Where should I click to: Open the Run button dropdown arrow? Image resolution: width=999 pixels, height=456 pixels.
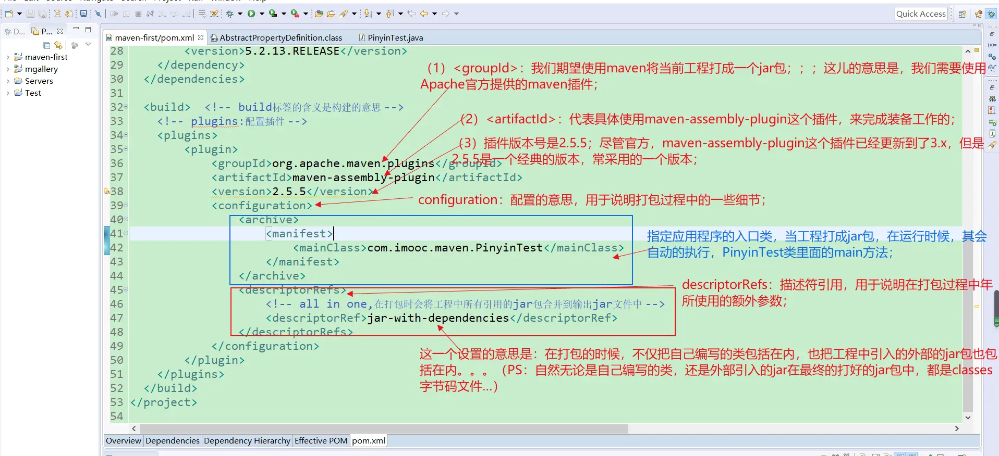pos(262,14)
